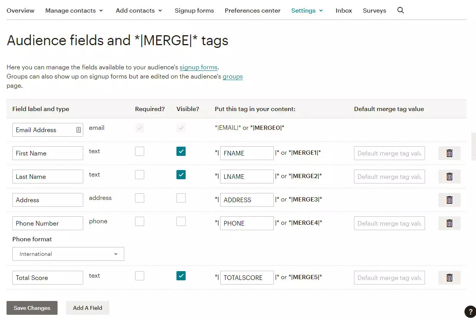The image size is (476, 319).
Task: Click default merge value for First Name
Action: coord(389,153)
